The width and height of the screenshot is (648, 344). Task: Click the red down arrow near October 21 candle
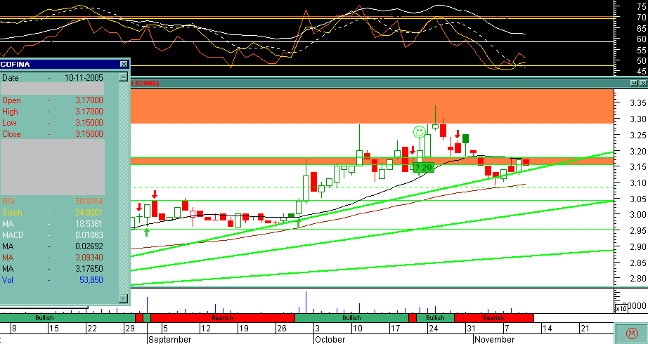pyautogui.click(x=413, y=150)
